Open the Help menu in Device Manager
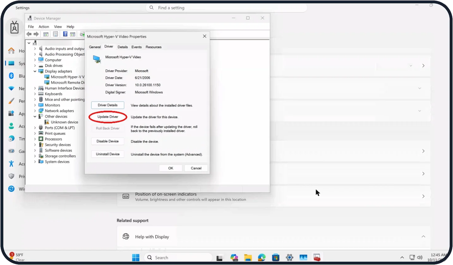The height and width of the screenshot is (265, 453). [70, 27]
